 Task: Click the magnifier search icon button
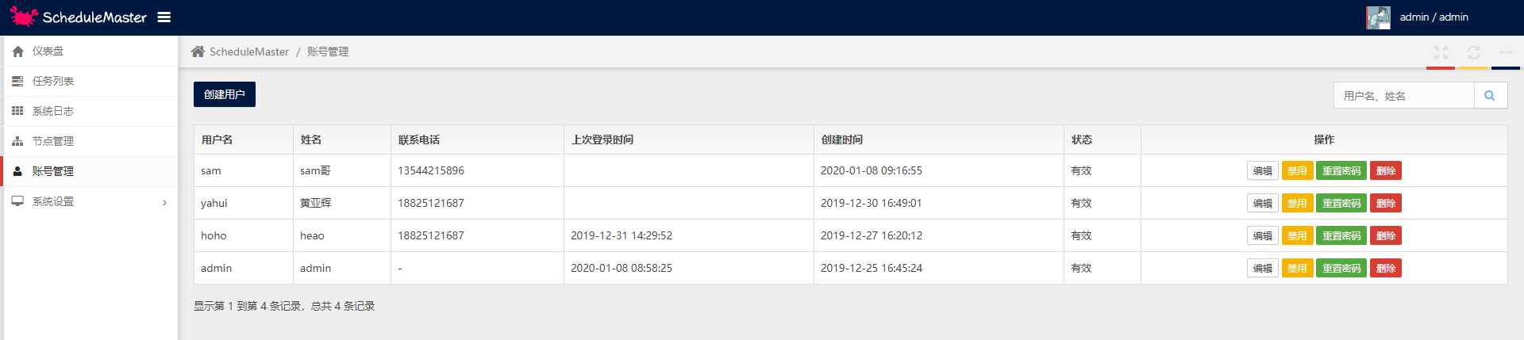(1490, 96)
